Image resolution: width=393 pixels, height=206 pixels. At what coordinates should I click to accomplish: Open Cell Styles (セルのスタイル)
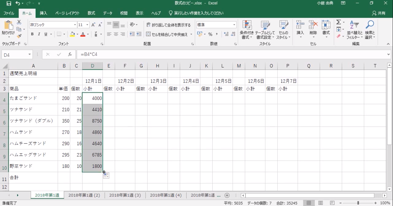coord(283,30)
